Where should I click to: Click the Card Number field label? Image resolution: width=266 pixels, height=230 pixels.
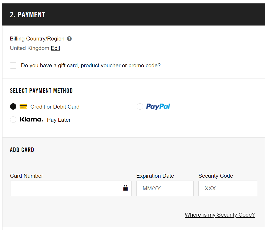click(27, 176)
